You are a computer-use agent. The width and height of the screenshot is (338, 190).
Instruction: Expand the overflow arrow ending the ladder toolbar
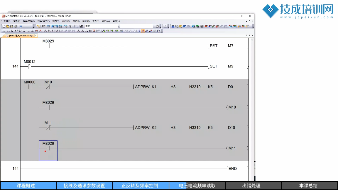coord(162,31)
